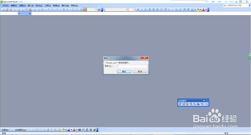Click the insert function fx icon
Image resolution: width=251 pixels, height=135 pixels.
[30, 14]
